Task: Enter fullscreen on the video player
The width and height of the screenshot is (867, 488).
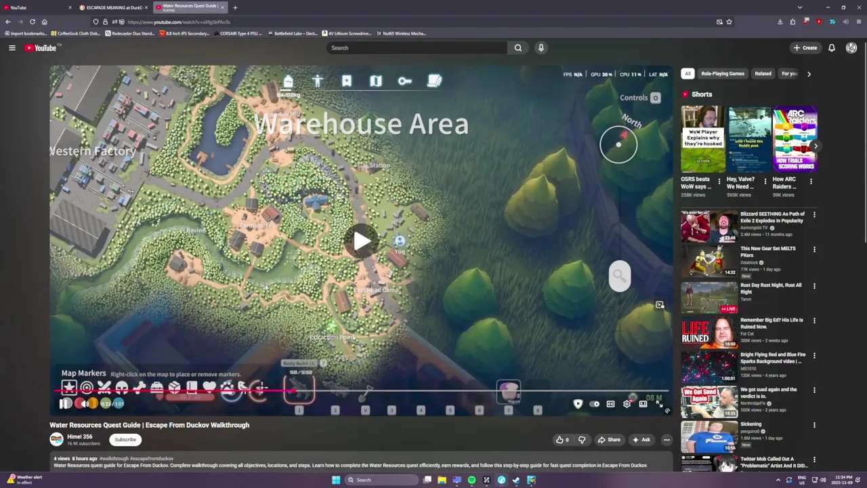Action: [660, 404]
